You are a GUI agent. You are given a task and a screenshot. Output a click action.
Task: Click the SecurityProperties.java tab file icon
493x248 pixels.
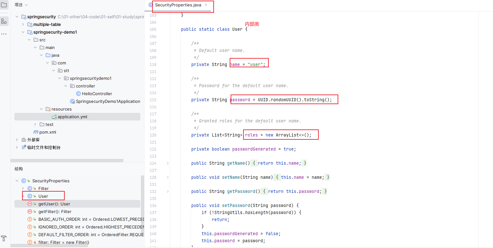(151, 5)
